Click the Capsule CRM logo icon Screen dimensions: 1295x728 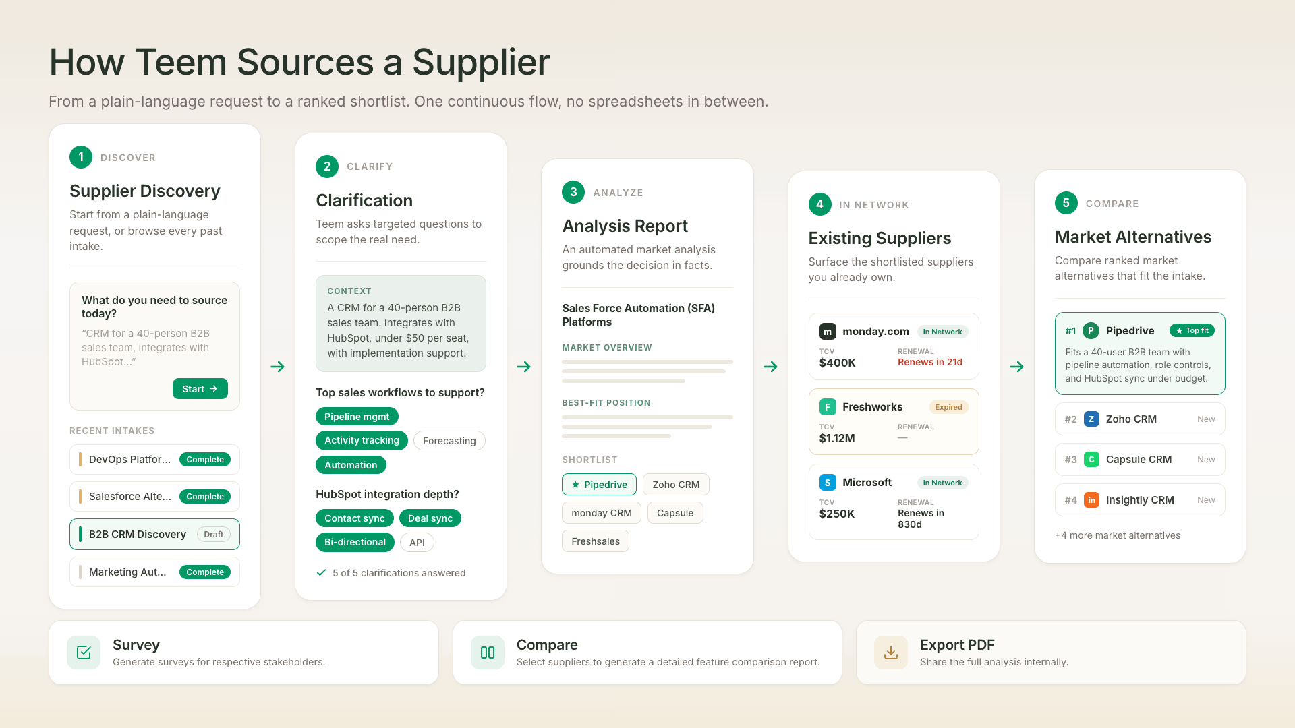1091,460
